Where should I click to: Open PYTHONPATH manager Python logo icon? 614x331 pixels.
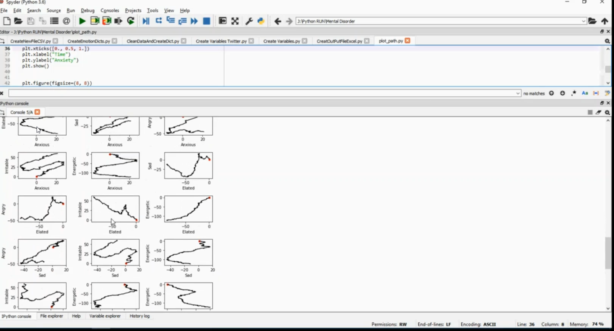pyautogui.click(x=261, y=21)
